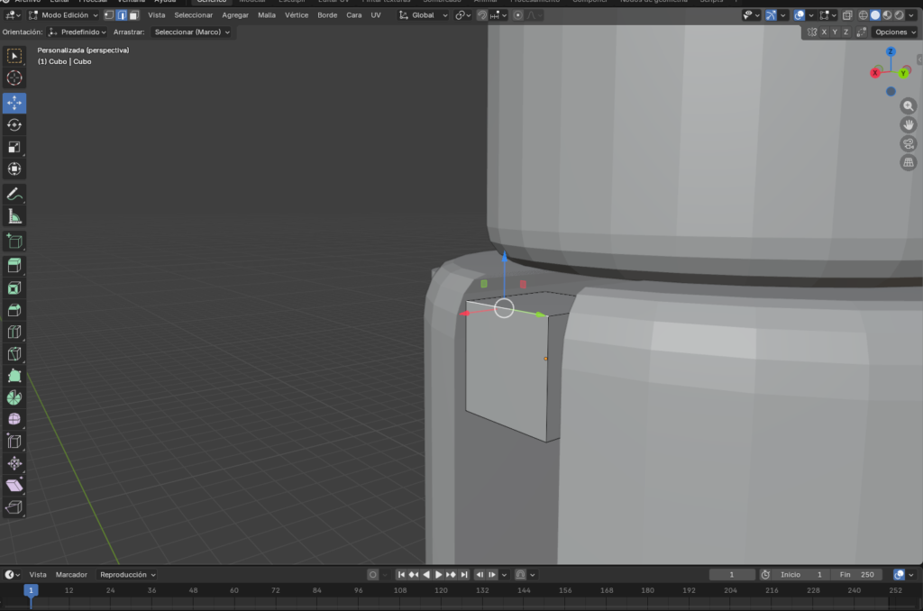Enable X axis mirror toggle
This screenshot has height=611, width=923.
tap(824, 32)
